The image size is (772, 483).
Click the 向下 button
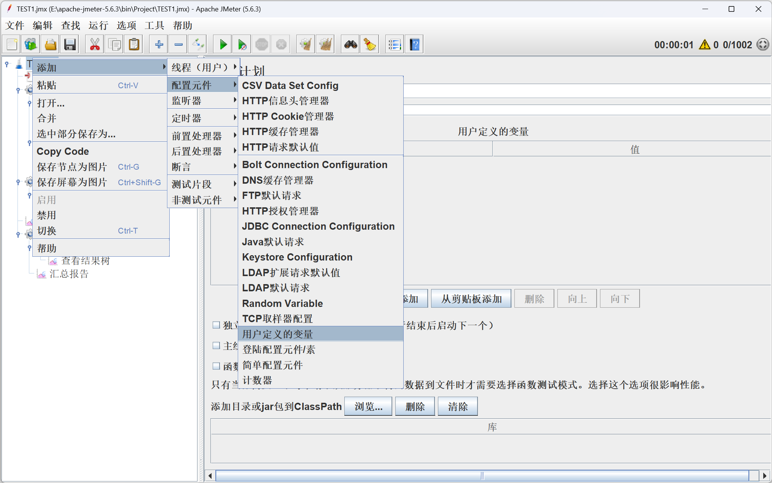[619, 299]
